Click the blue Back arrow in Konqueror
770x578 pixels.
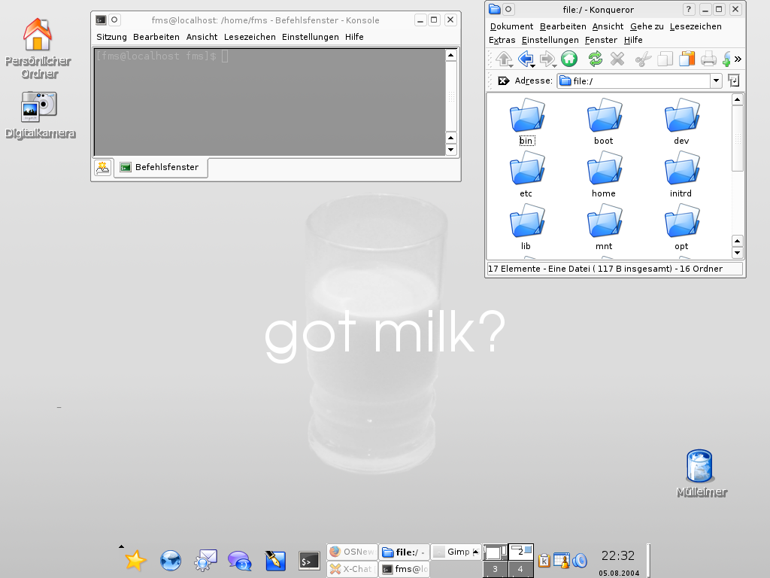point(525,59)
